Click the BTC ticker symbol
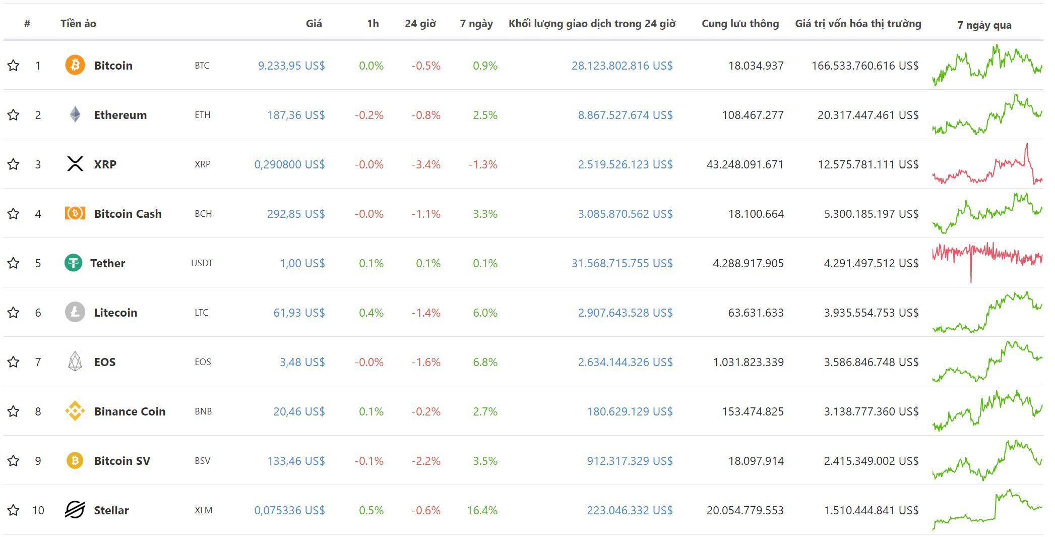The height and width of the screenshot is (537, 1055). (202, 65)
